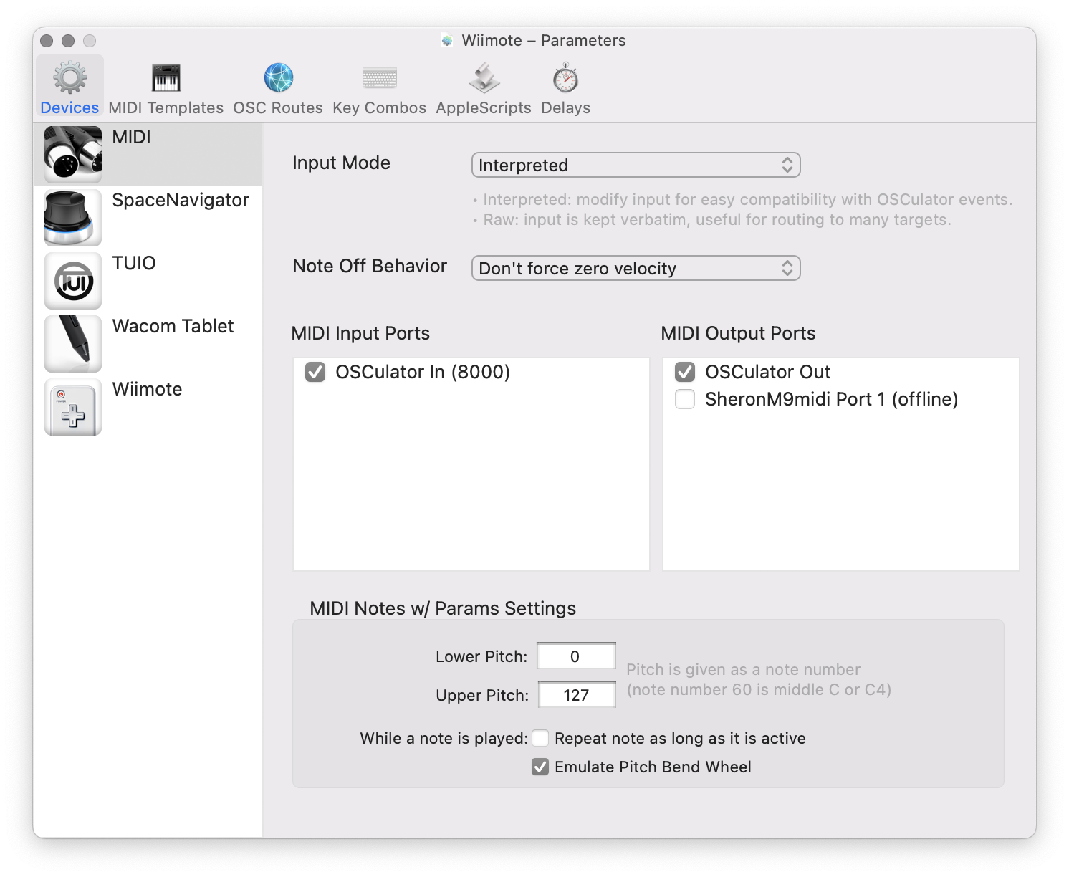Select Wiimote remote device icon

tap(73, 406)
